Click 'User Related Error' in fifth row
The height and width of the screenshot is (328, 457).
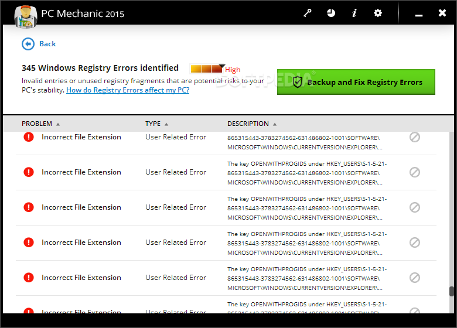coord(176,278)
